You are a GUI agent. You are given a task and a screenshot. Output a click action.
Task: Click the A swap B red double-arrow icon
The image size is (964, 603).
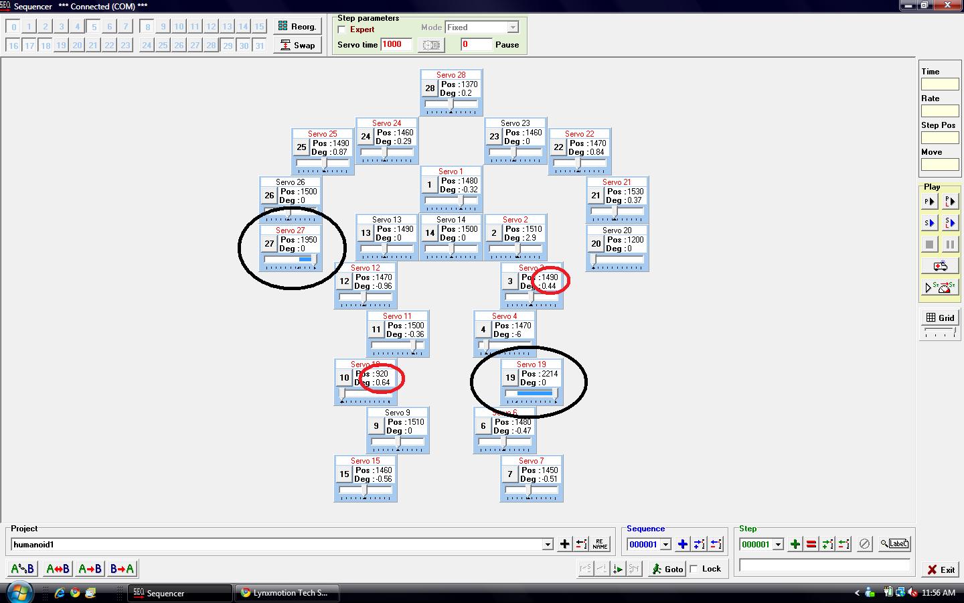[57, 569]
